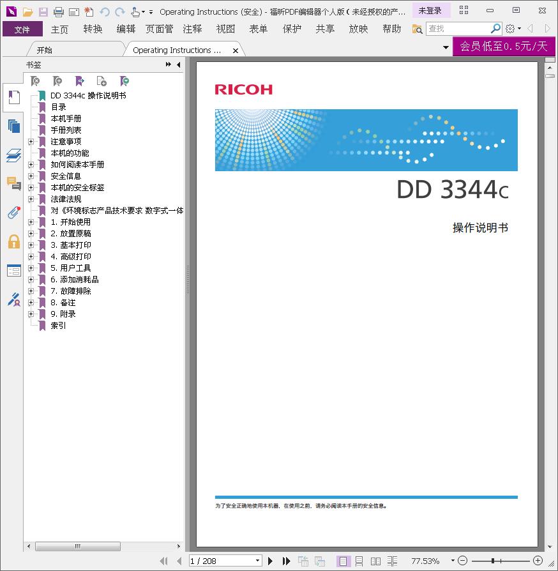Screen dimensions: 558x571
Task: Select continuous facing view mode
Action: [x=393, y=561]
